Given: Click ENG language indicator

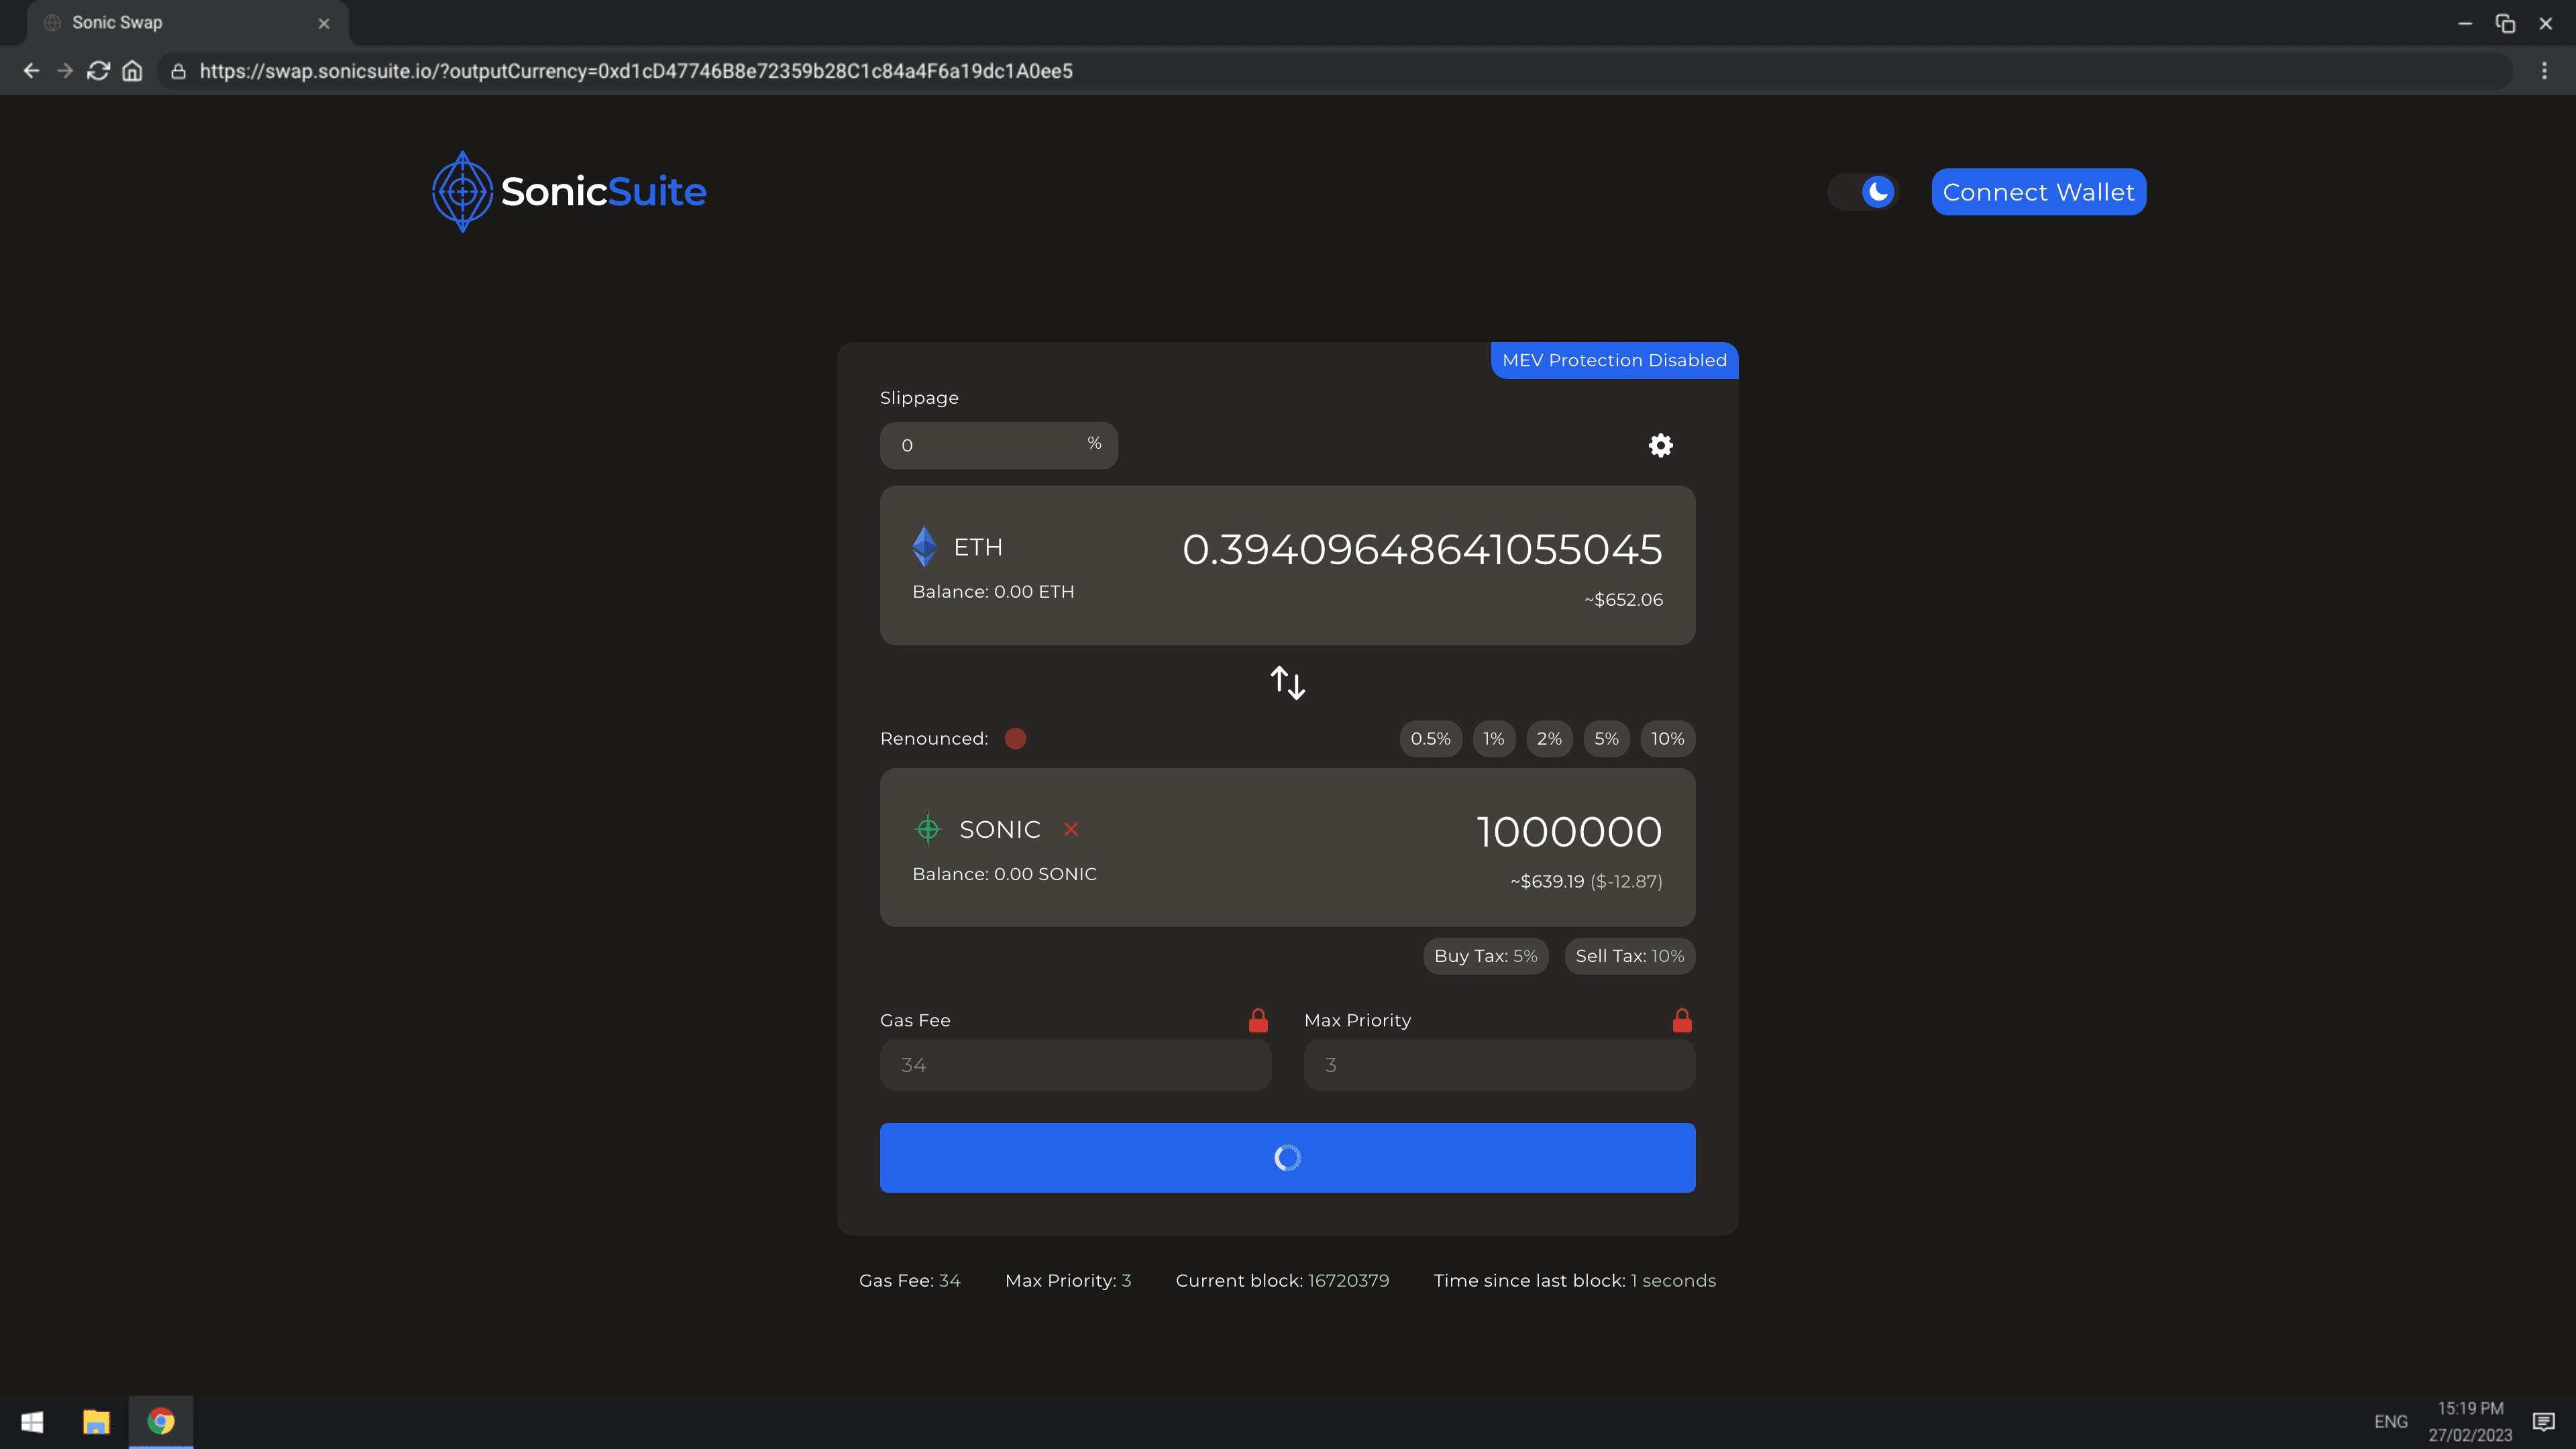Looking at the screenshot, I should point(2390,1421).
